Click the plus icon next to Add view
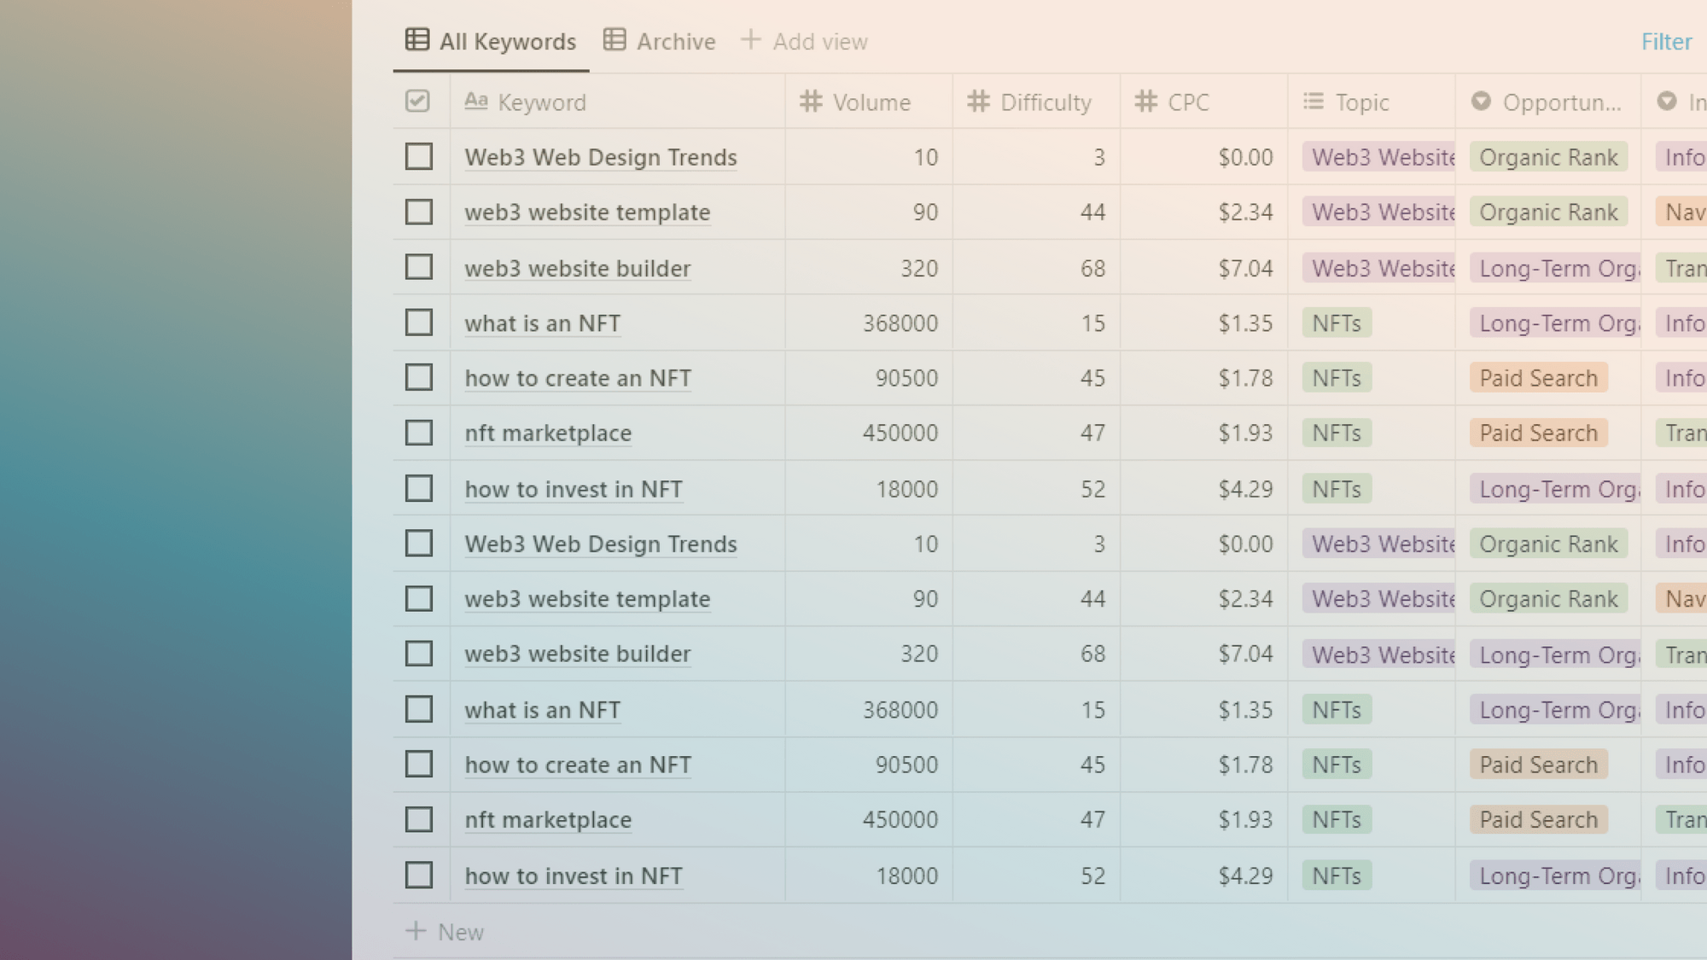This screenshot has height=960, width=1707. point(751,39)
